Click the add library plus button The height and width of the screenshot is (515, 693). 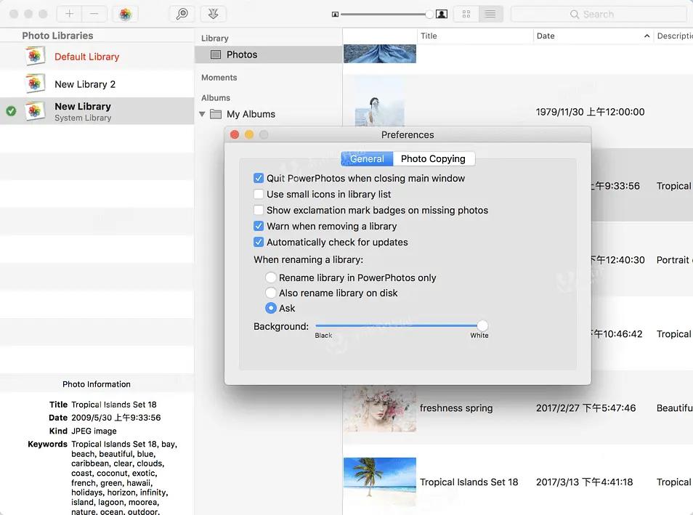(70, 14)
